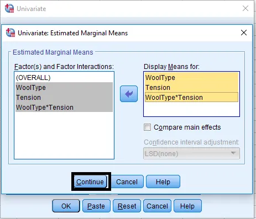The width and height of the screenshot is (256, 219).
Task: Click OK in the Univariate window
Action: pos(66,206)
